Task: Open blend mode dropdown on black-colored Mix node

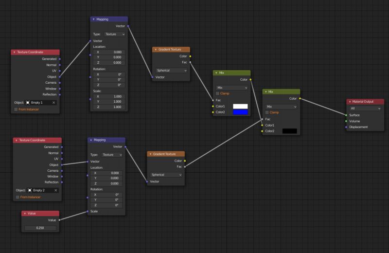Action: coord(281,107)
